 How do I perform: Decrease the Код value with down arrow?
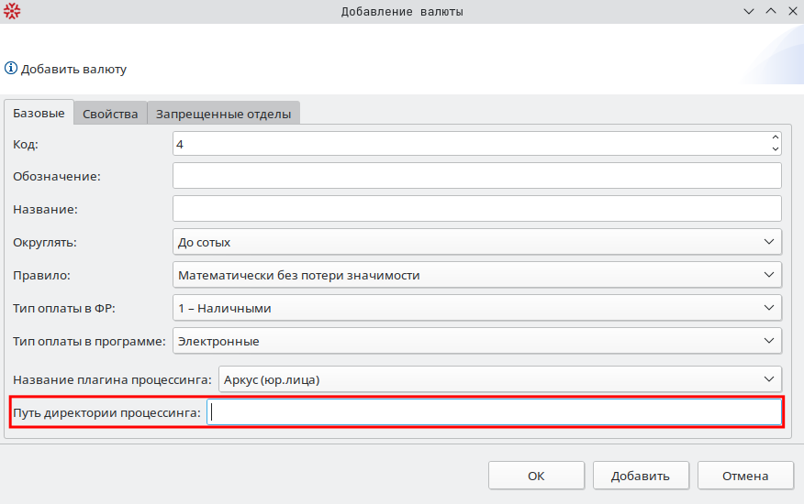click(776, 148)
